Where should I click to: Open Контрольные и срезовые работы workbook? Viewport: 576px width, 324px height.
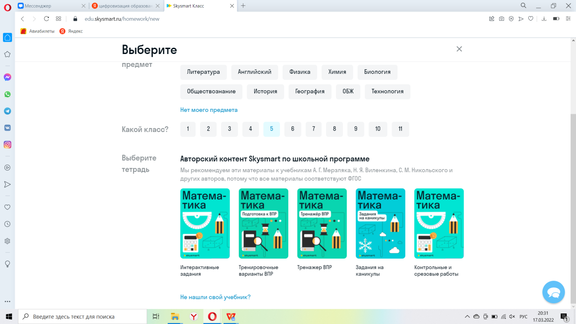click(439, 223)
